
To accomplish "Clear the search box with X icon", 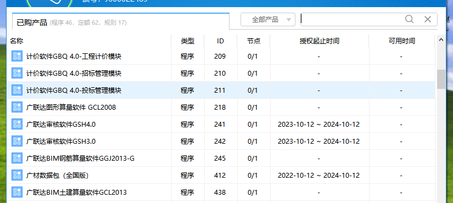I will [428, 19].
